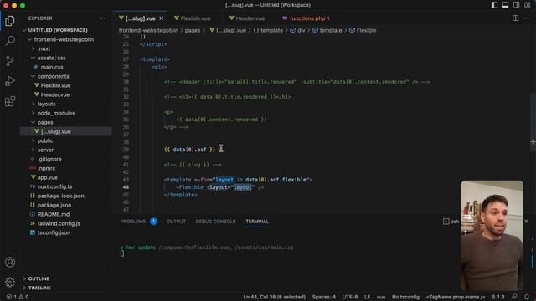The width and height of the screenshot is (536, 301).
Task: Toggle the secondary side bar layout icon
Action: coord(516,5)
